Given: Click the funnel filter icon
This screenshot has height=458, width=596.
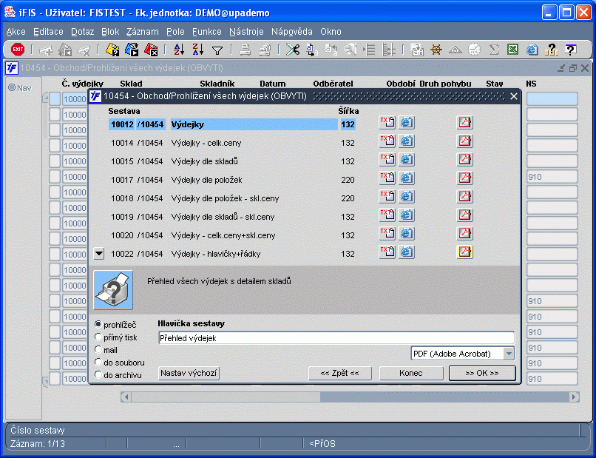Looking at the screenshot, I should [x=217, y=50].
